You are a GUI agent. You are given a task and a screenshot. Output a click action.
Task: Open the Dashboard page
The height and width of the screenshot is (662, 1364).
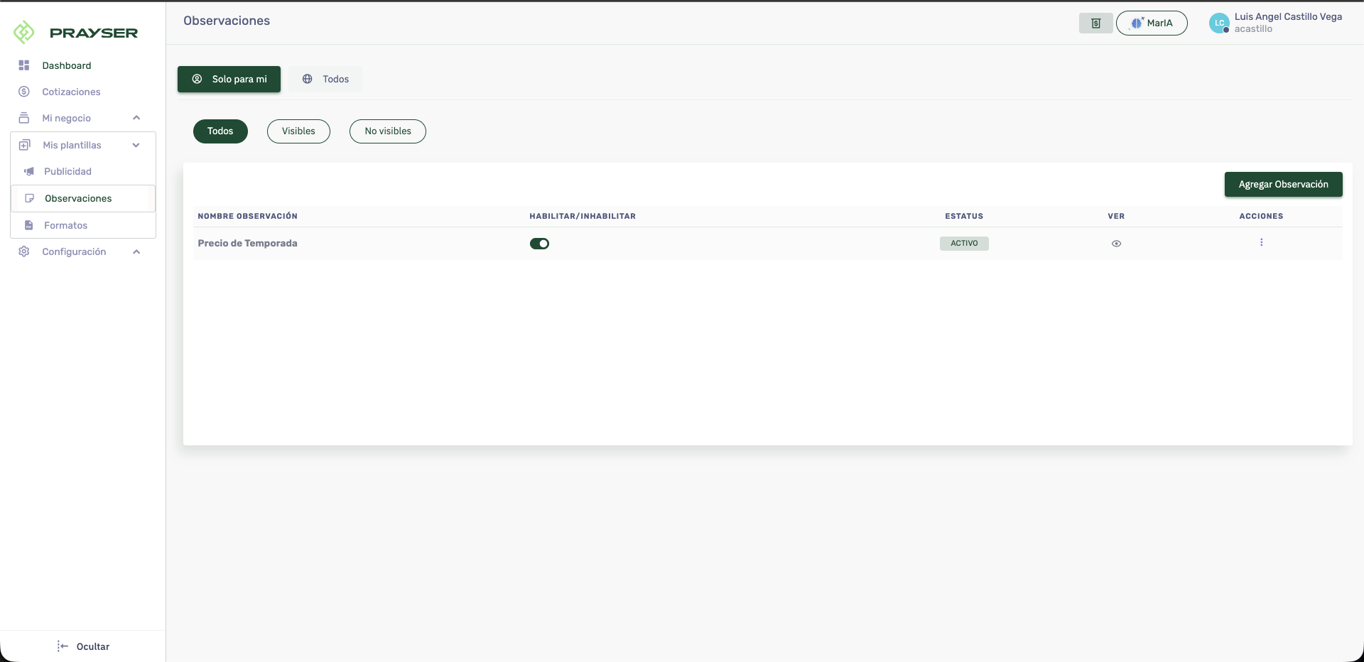click(67, 65)
